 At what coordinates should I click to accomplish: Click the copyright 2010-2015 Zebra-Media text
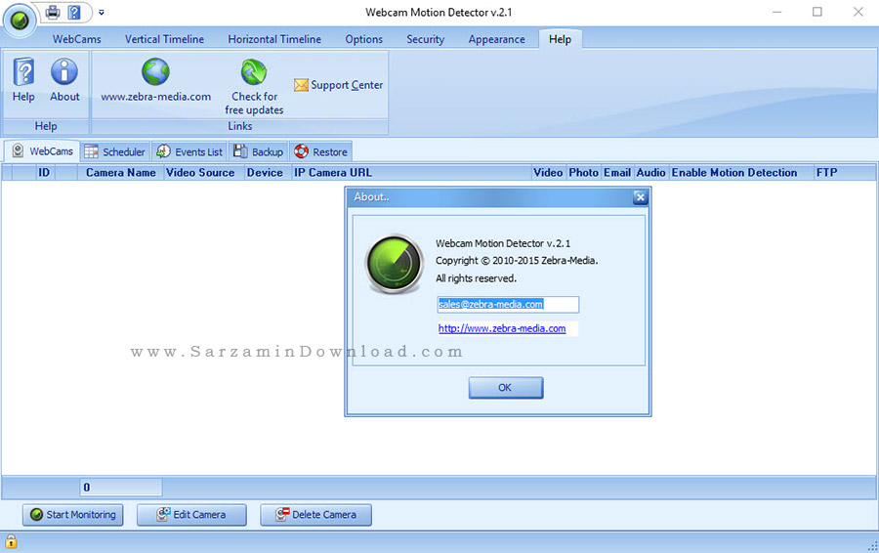click(x=517, y=261)
